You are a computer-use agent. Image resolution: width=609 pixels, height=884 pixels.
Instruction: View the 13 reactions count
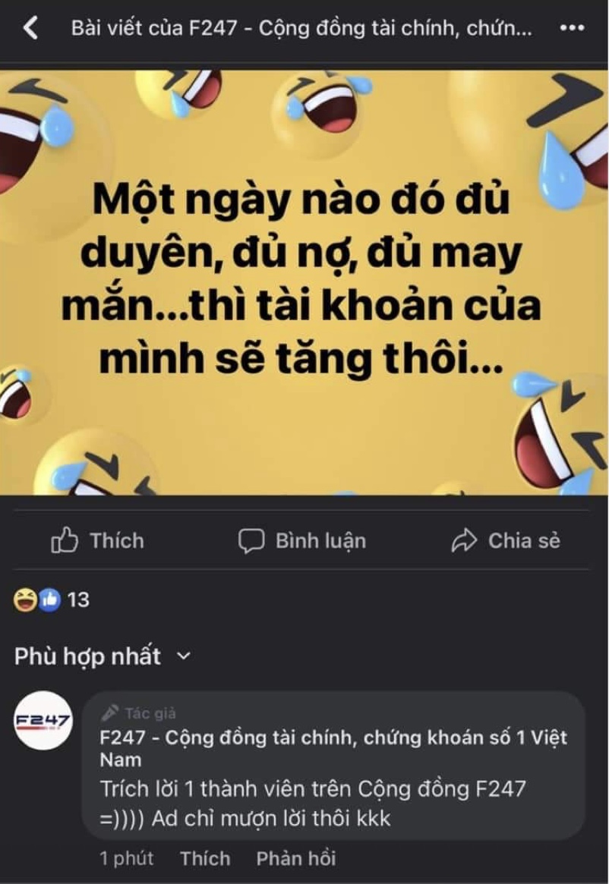pyautogui.click(x=78, y=600)
